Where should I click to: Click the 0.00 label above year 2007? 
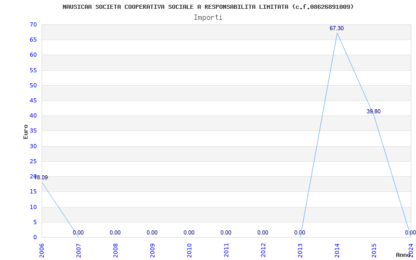pyautogui.click(x=78, y=233)
